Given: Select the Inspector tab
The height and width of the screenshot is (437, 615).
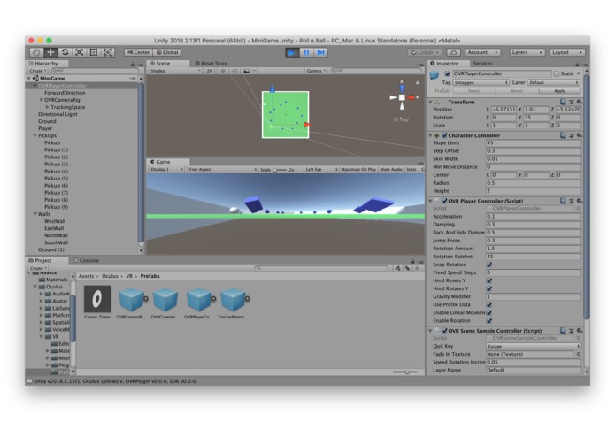Looking at the screenshot, I should 448,64.
